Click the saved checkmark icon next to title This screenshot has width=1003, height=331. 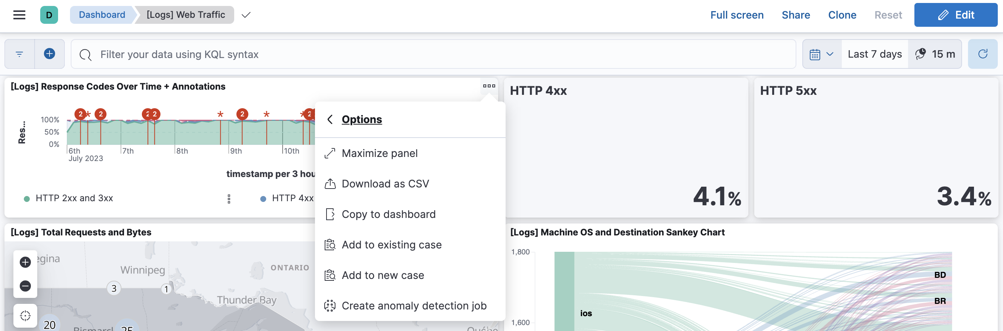[x=246, y=15]
